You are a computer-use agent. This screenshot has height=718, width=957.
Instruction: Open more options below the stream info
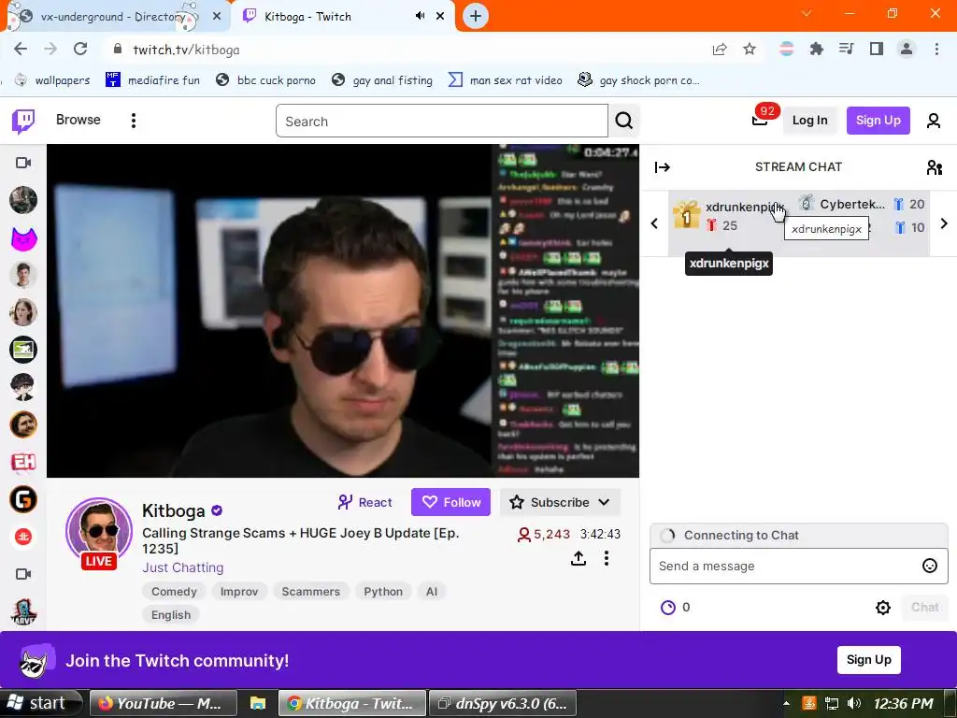click(606, 558)
